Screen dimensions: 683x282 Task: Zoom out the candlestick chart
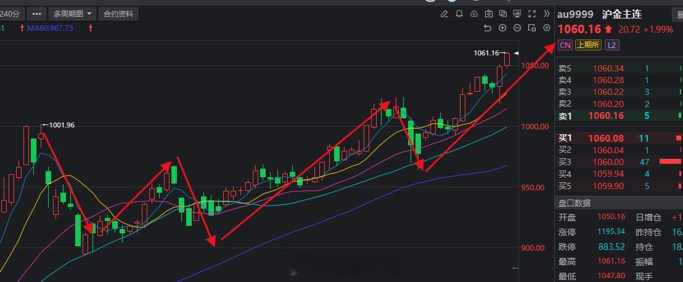point(517,28)
